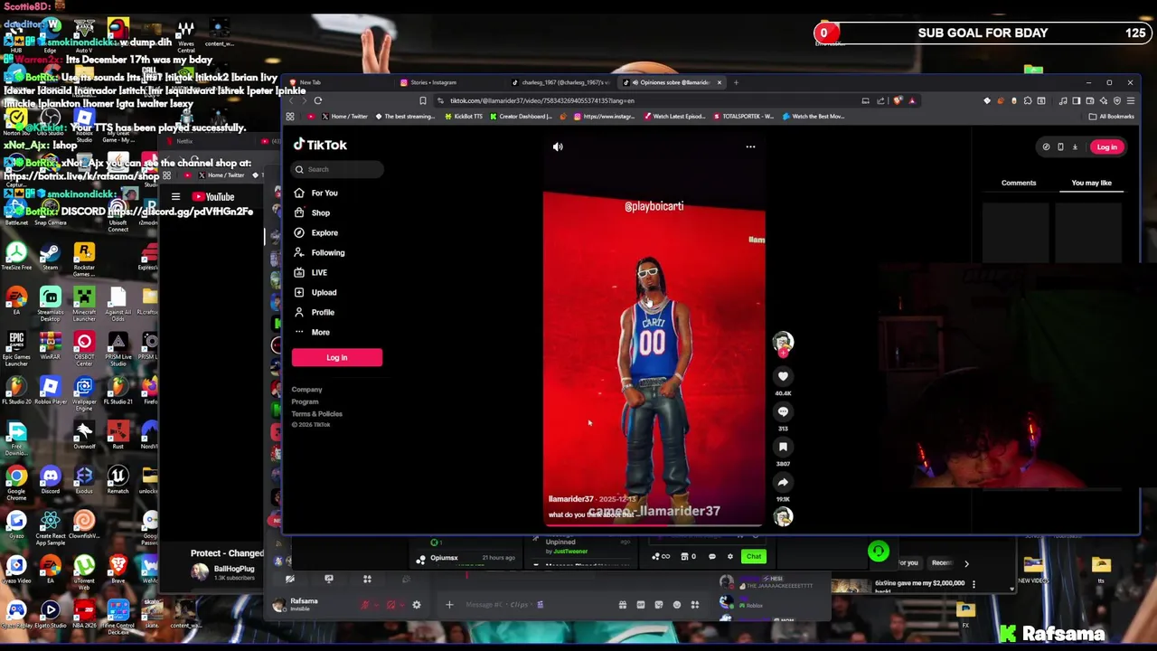Switch to the charlesg_1967 TikTok tab
The image size is (1157, 651).
[563, 82]
